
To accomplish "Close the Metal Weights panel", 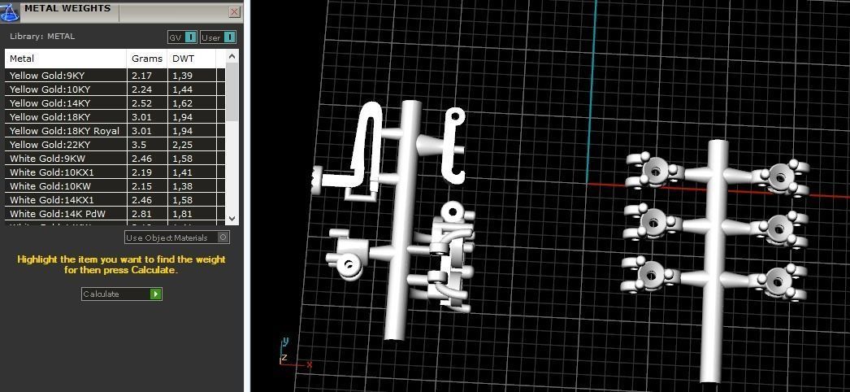I will 234,11.
